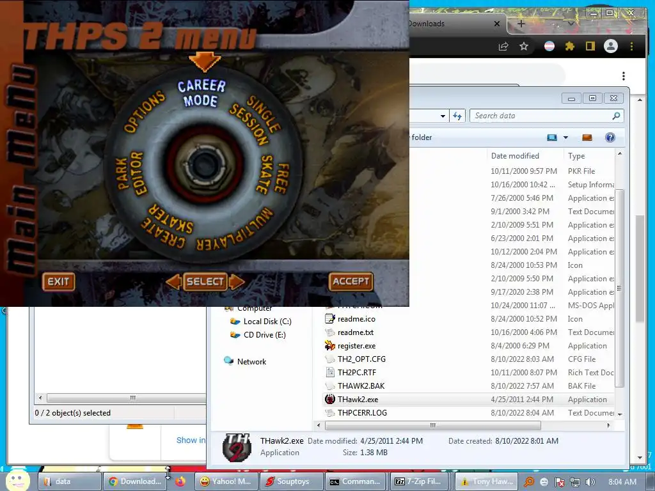Toggle the preview pane icon
The image size is (655, 491).
pos(587,137)
